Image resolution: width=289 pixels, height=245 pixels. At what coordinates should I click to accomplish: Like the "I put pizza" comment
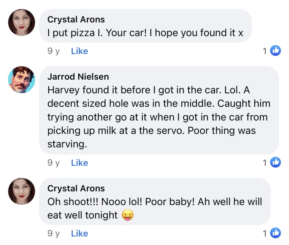click(x=79, y=51)
